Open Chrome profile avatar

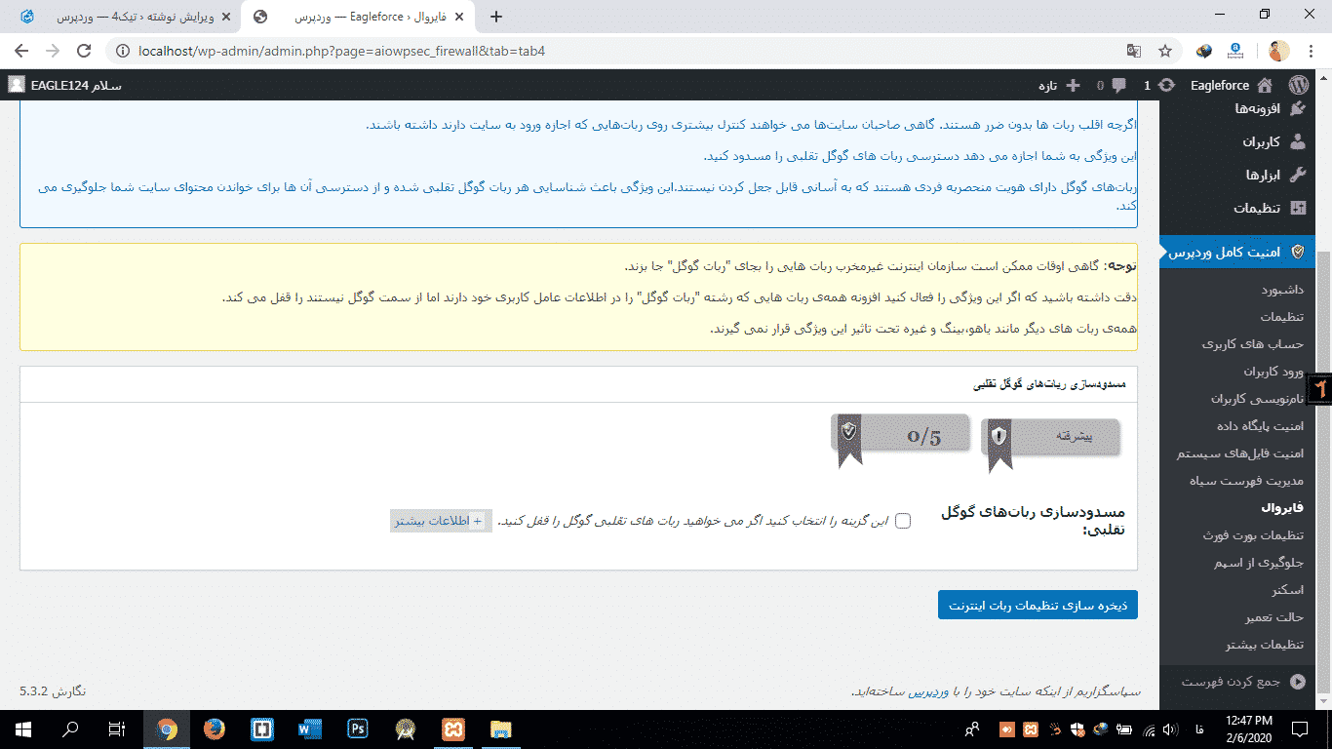(1279, 51)
